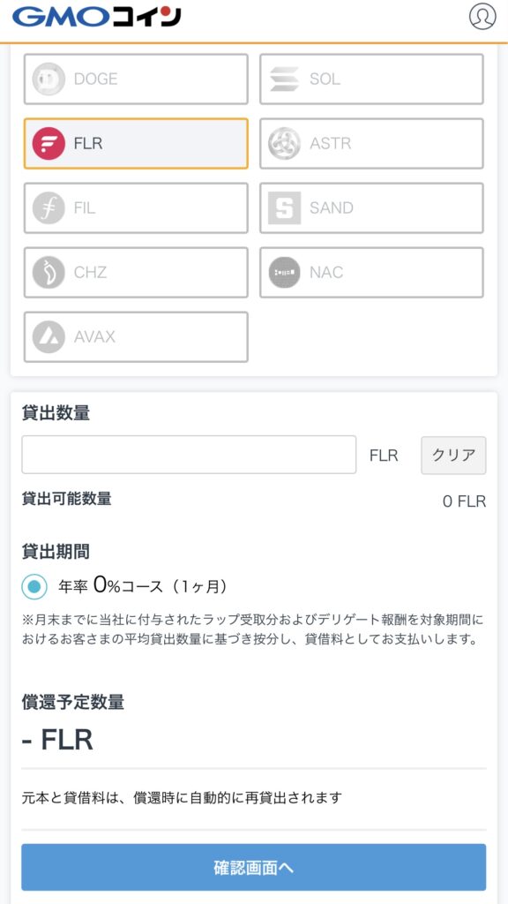Pick the NAC coin icon
508x904 pixels.
click(285, 273)
